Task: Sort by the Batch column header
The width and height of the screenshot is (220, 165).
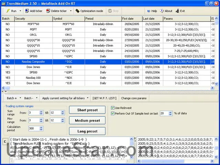Action: point(8,19)
